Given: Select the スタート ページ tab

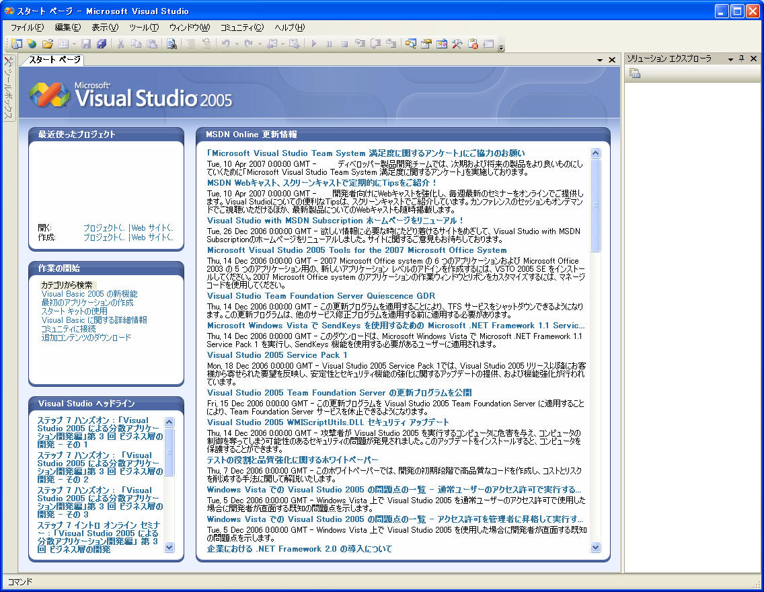Looking at the screenshot, I should point(54,60).
